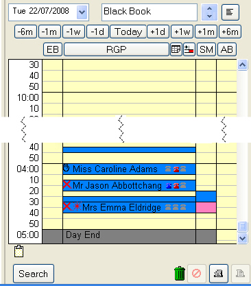Click the red bar list icon beside SM

(x=189, y=49)
